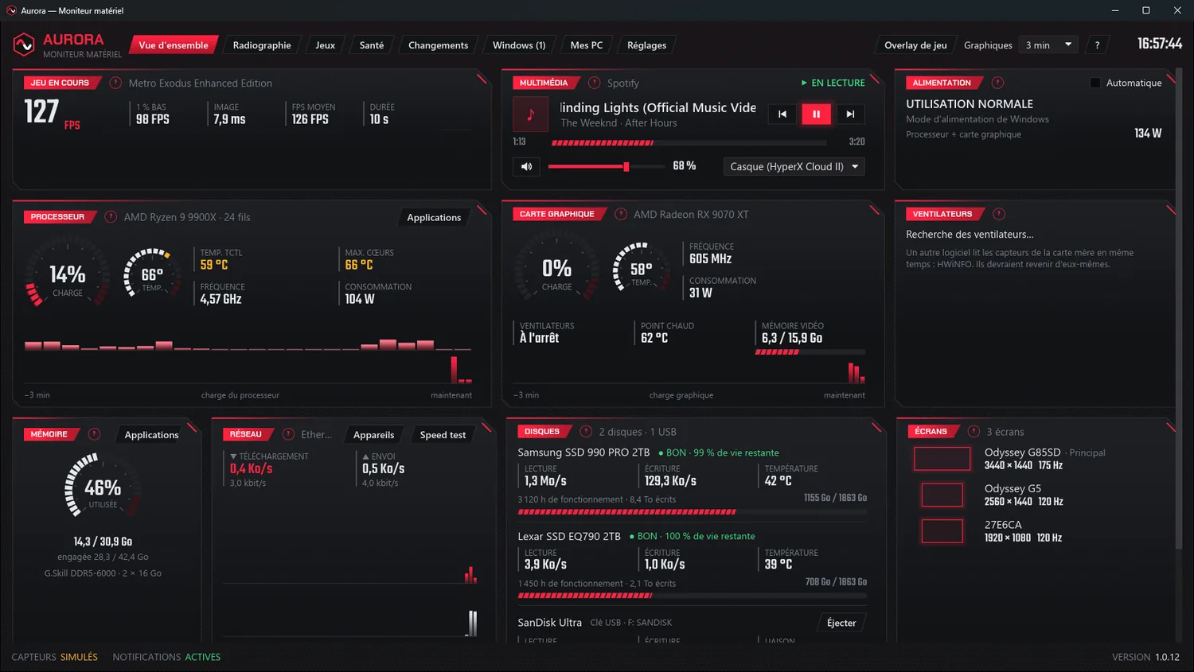Screen dimensions: 1194x672
Task: Open the help question mark button
Action: (x=1097, y=45)
